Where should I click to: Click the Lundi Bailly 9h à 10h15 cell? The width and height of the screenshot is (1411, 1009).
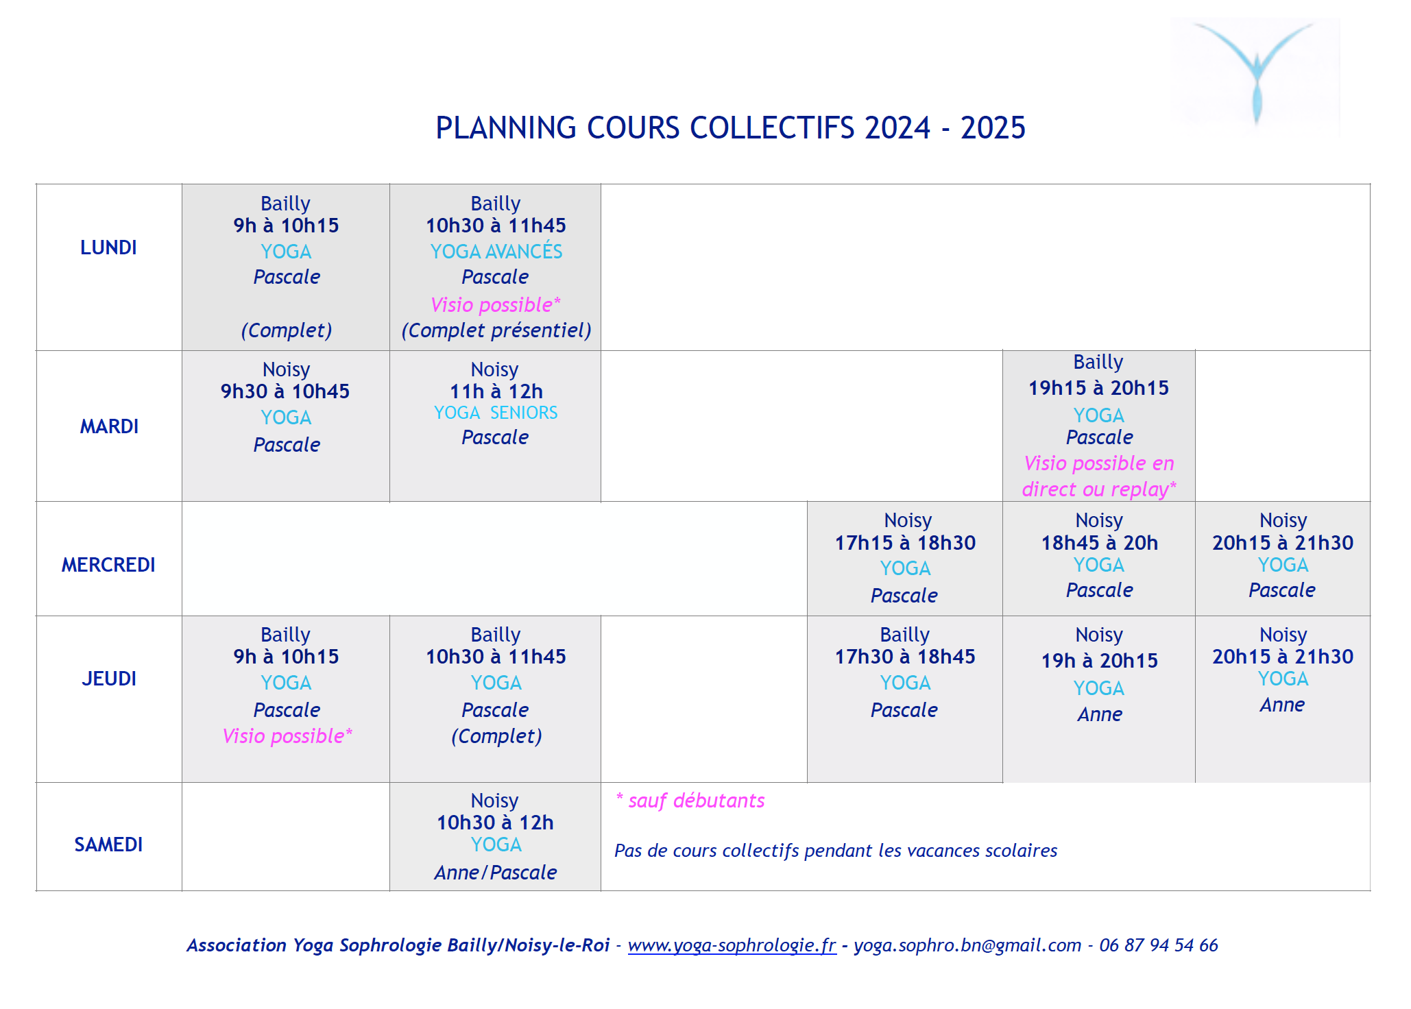pos(286,267)
